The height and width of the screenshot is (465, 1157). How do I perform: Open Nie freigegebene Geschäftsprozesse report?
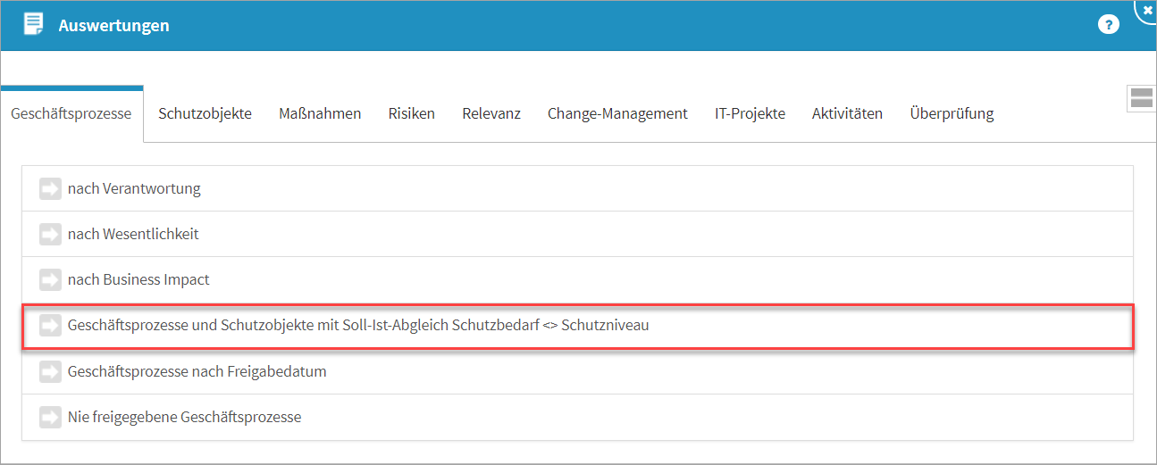click(x=184, y=417)
